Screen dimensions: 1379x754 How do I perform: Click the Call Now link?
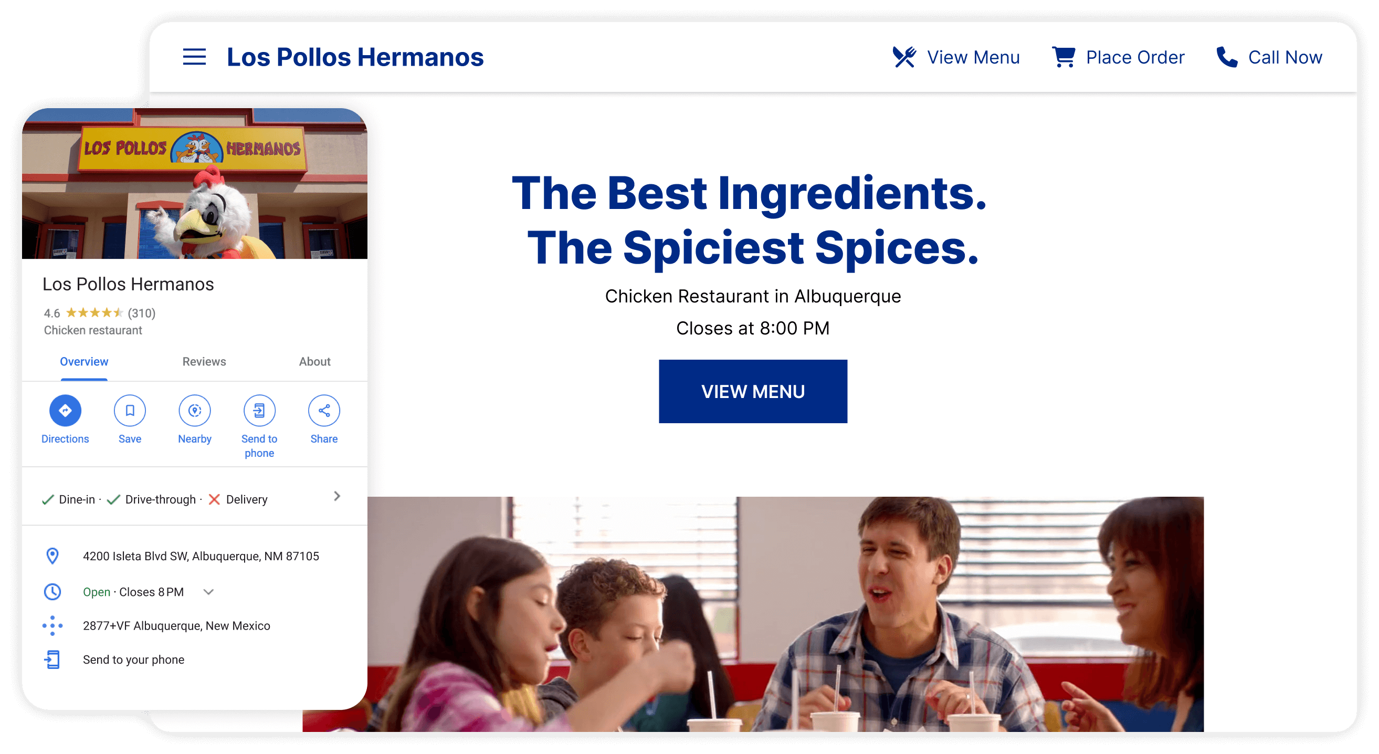coord(1285,57)
